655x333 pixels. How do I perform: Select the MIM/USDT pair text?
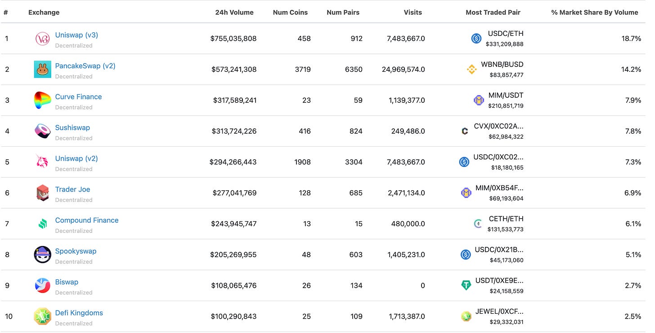(506, 96)
